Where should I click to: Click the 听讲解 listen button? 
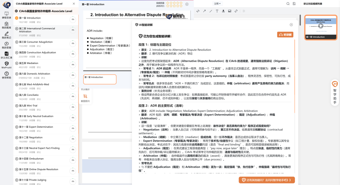[x=285, y=35]
